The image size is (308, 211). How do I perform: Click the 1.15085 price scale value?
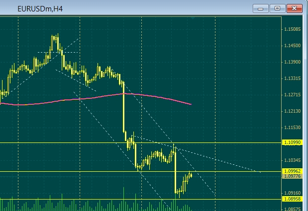tap(292, 29)
